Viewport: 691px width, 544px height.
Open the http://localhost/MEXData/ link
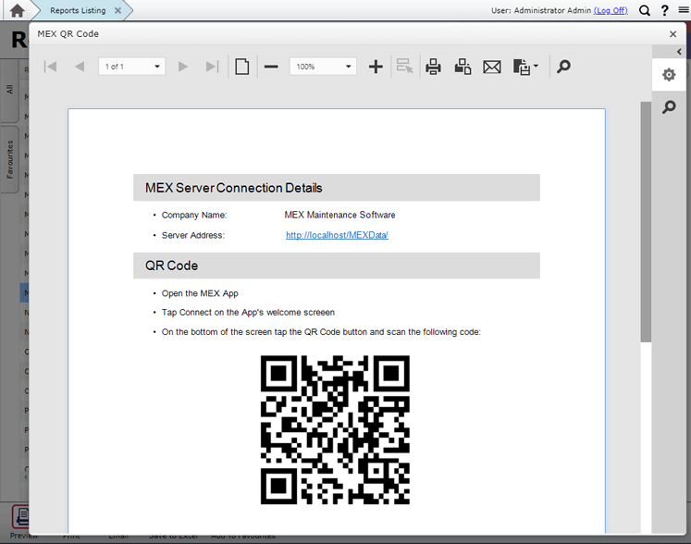(x=337, y=235)
